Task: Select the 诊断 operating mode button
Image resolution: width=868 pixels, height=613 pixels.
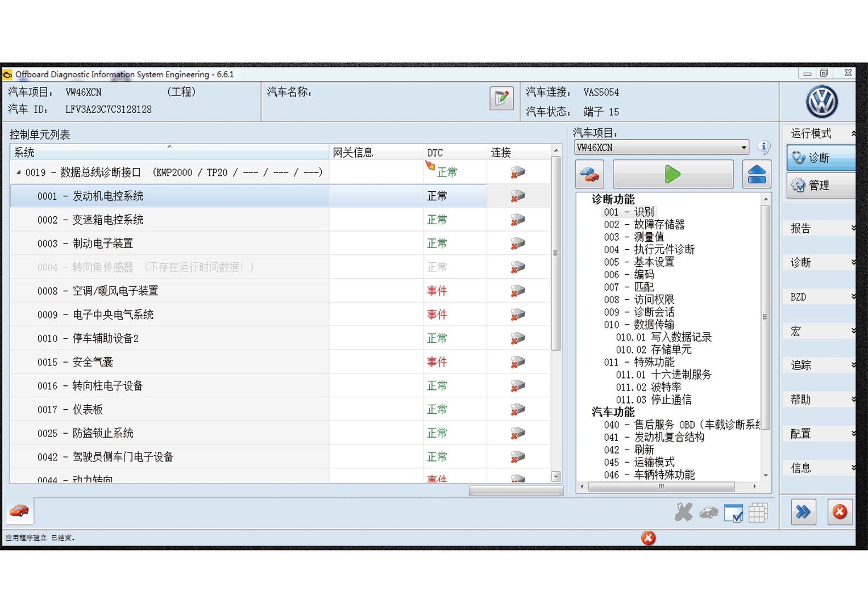Action: pos(821,158)
